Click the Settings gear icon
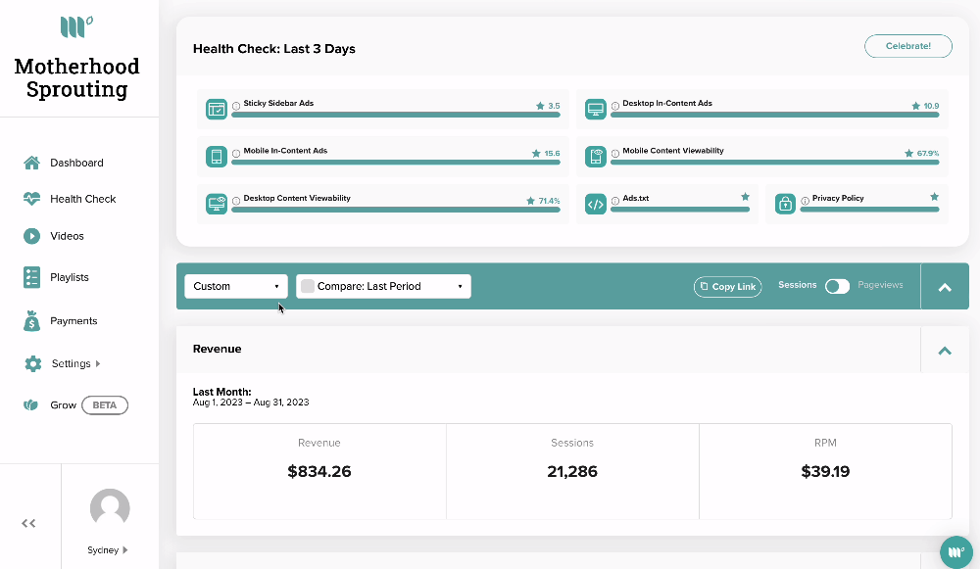Screen dimensions: 980x569 tap(32, 363)
